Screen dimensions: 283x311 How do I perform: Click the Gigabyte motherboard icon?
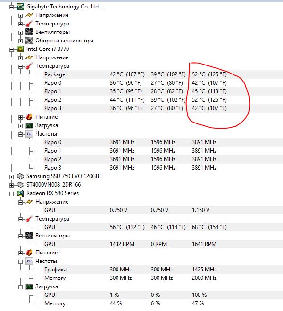[x=20, y=7]
